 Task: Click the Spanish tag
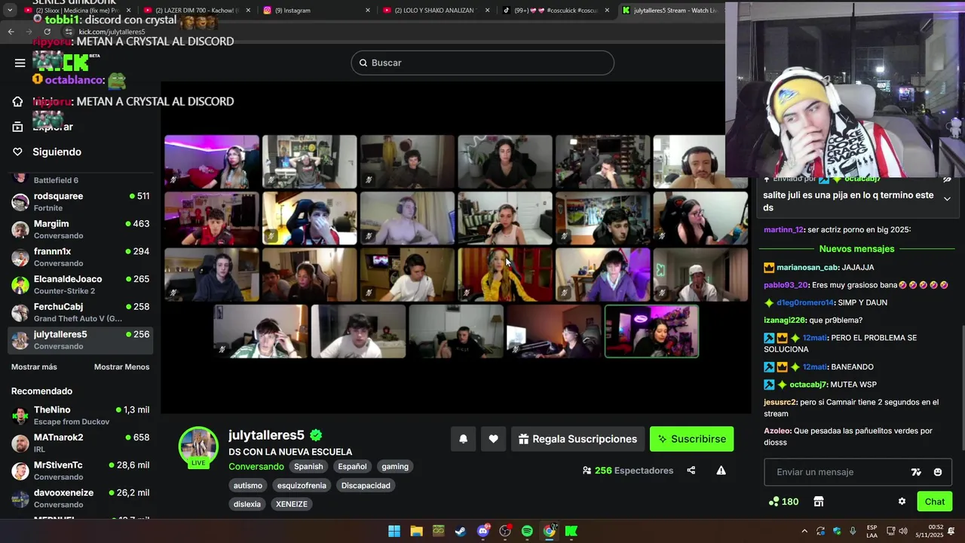[308, 467]
